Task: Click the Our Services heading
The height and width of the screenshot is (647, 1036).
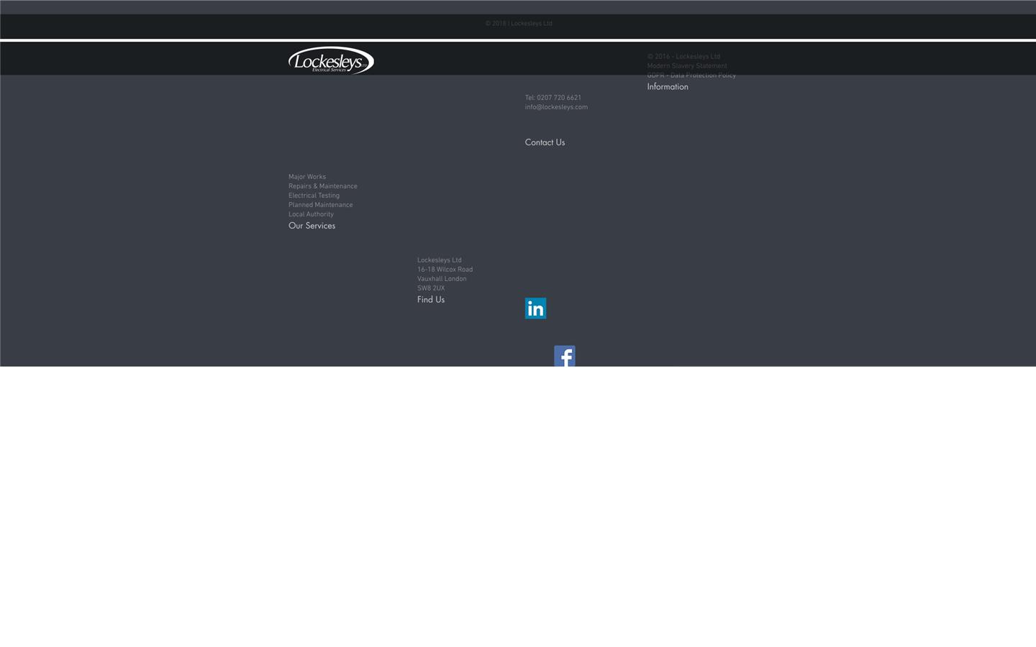Action: [312, 225]
